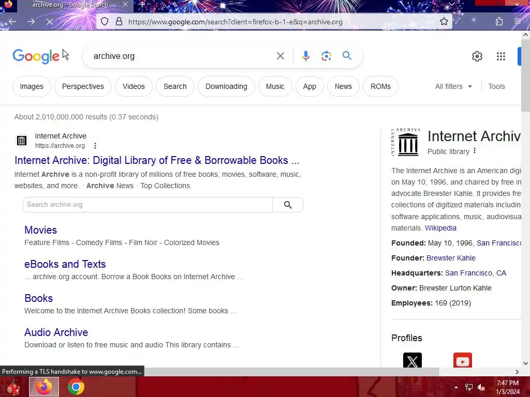
Task: Open the Windows Start button
Action: tap(13, 387)
